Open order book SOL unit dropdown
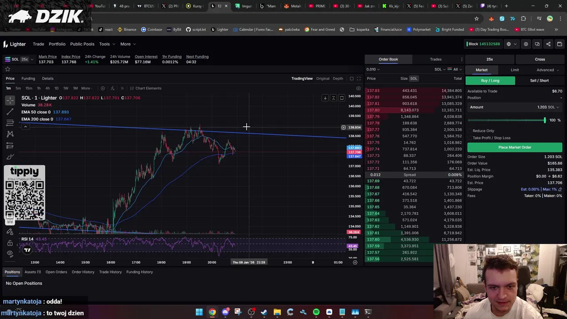567x319 pixels. pos(440,69)
